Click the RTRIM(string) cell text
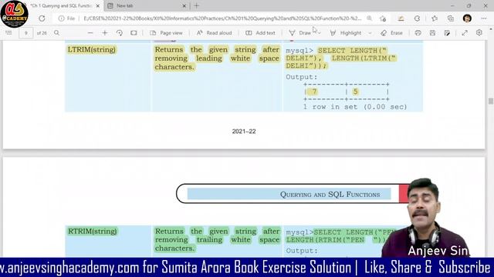This screenshot has height=277, width=494. [93, 231]
